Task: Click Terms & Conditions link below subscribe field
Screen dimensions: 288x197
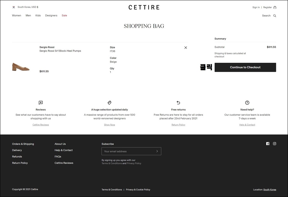Action: pos(112,163)
